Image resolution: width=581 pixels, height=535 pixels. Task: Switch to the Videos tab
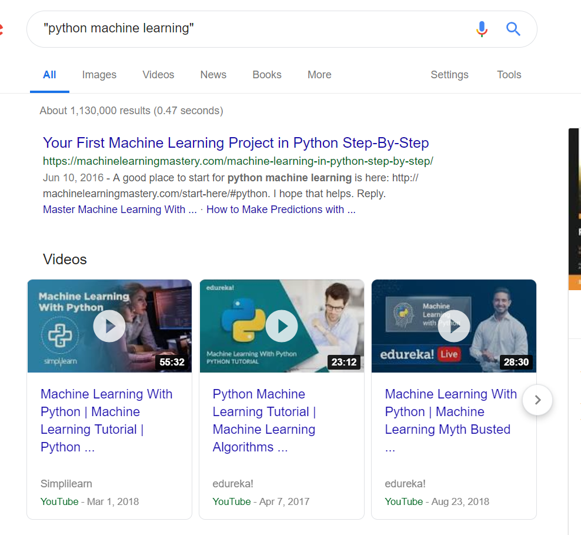[158, 75]
